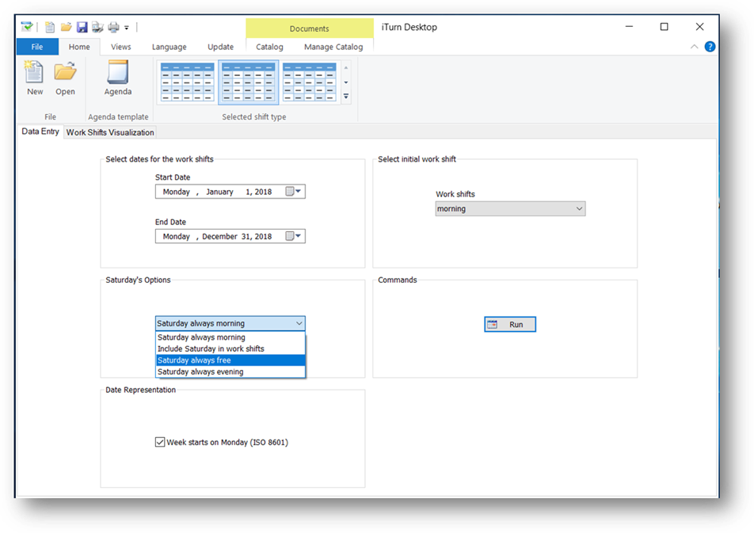Open the Catalog ribbon tab
This screenshot has height=533, width=754.
[x=269, y=47]
